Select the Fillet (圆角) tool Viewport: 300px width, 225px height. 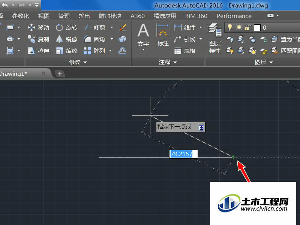(x=94, y=39)
